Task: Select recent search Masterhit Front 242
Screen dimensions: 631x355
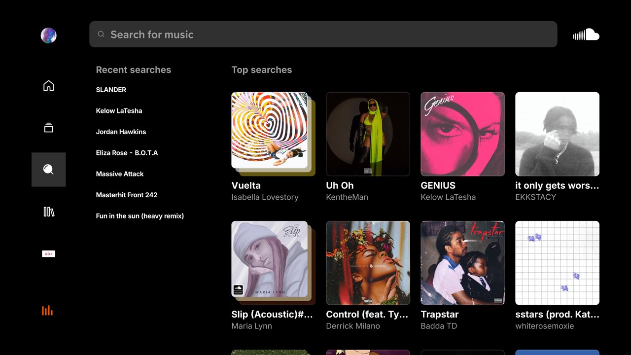Action: click(127, 195)
